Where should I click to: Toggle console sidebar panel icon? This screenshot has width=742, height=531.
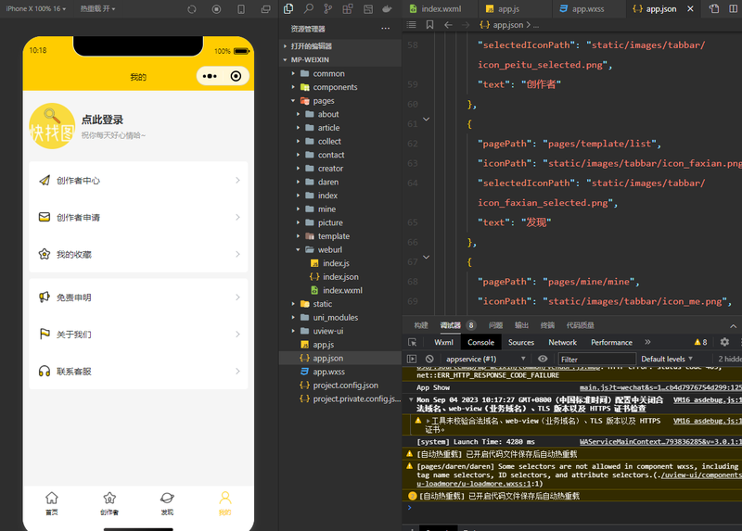412,359
